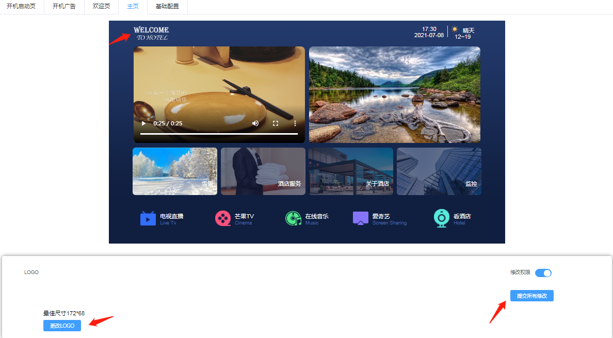Click the video progress bar
Viewport: 613px width, 338px height.
point(219,134)
